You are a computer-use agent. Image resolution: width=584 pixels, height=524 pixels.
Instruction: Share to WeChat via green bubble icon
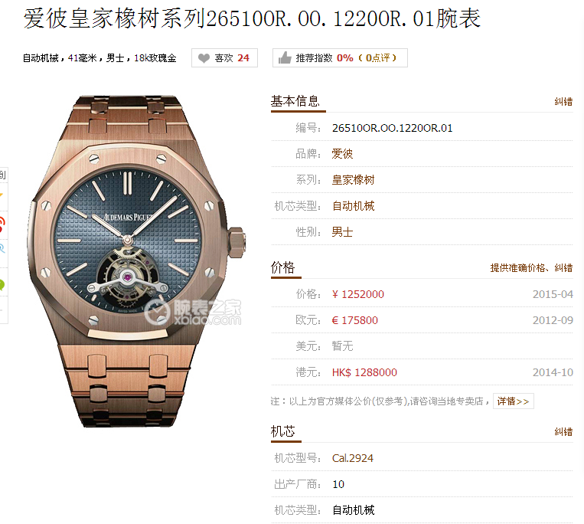(x=2, y=284)
